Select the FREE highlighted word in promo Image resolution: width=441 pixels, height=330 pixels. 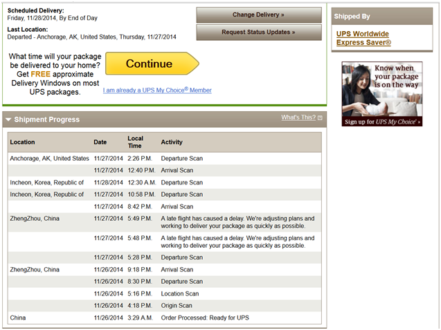pyautogui.click(x=40, y=75)
